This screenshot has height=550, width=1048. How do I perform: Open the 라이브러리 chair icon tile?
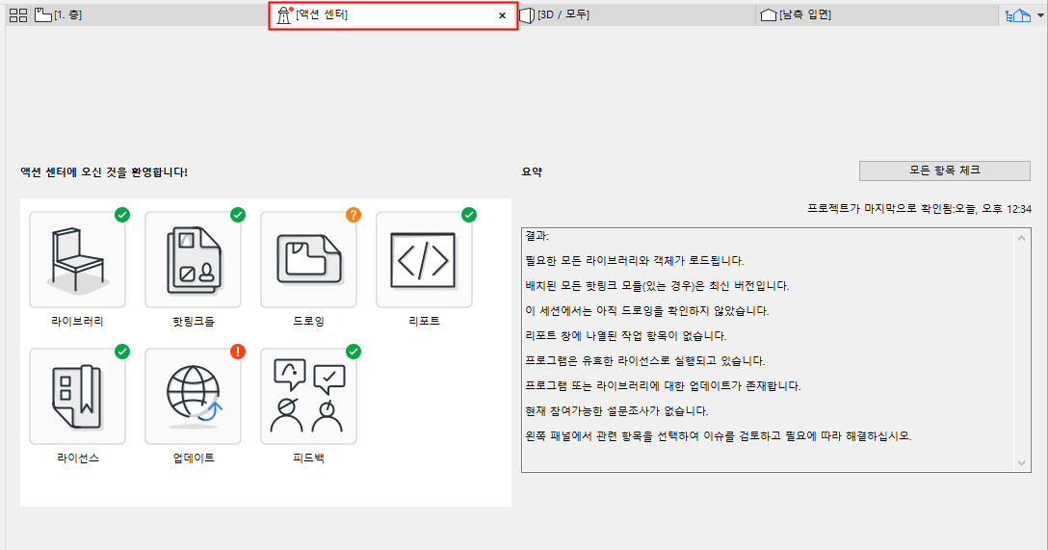[x=77, y=260]
